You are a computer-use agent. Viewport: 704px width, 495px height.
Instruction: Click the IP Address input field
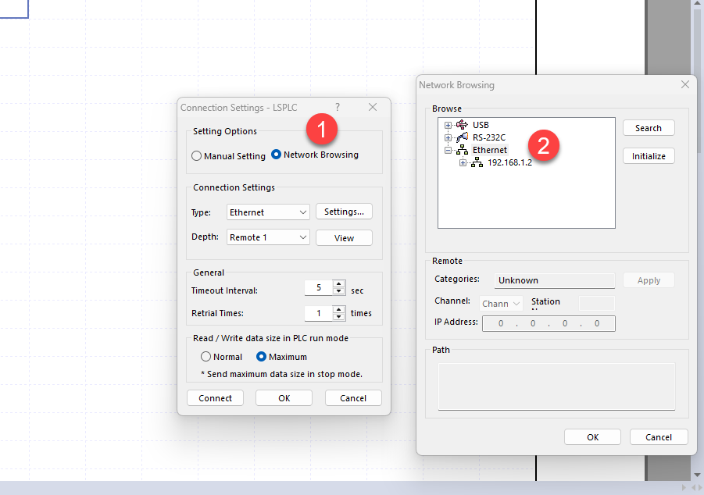point(549,323)
